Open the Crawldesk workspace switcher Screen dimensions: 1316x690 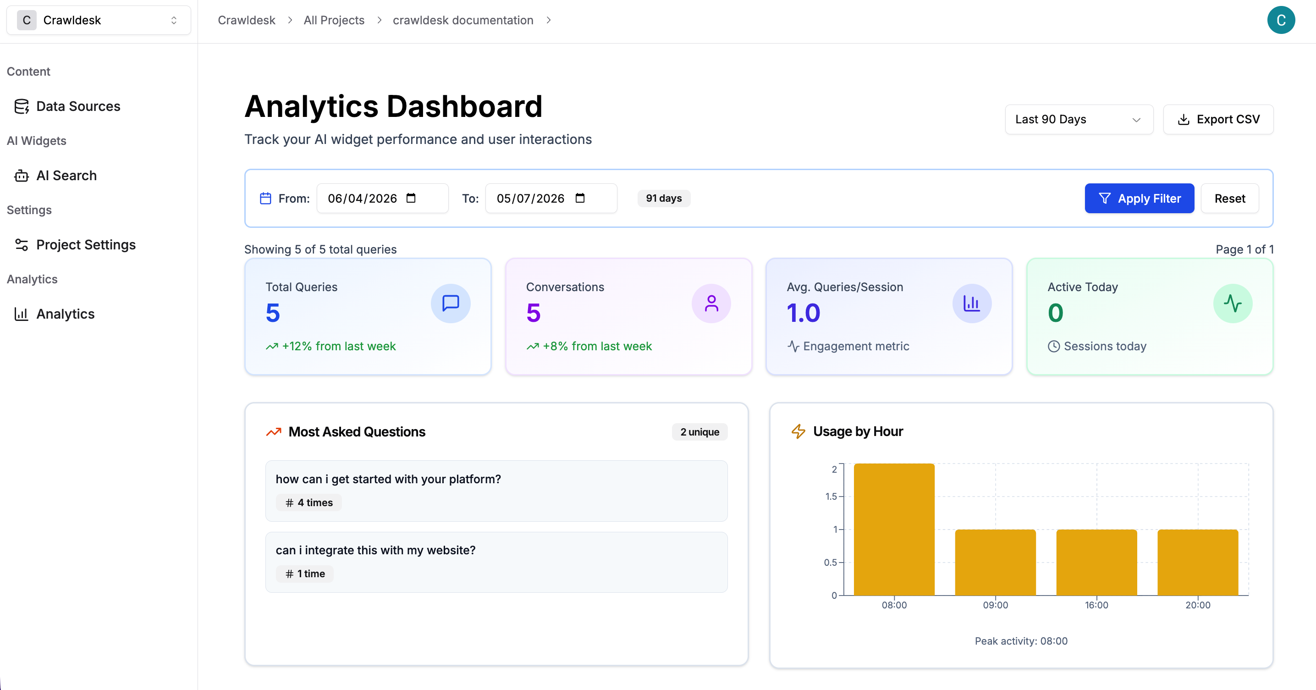(x=99, y=21)
